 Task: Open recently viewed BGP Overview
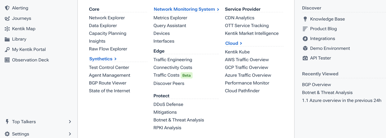tap(316, 85)
